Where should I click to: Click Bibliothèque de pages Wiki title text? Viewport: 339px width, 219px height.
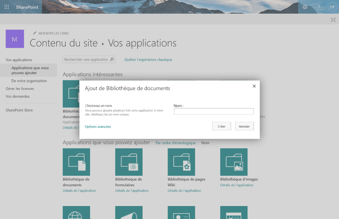(187, 182)
